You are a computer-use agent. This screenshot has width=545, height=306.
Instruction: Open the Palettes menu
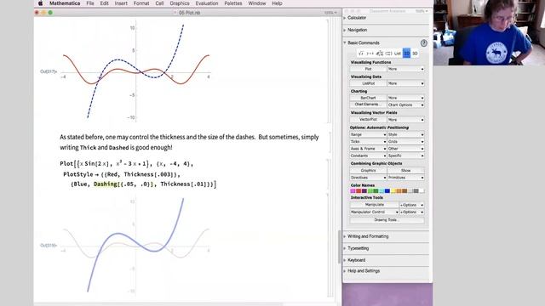pos(232,3)
